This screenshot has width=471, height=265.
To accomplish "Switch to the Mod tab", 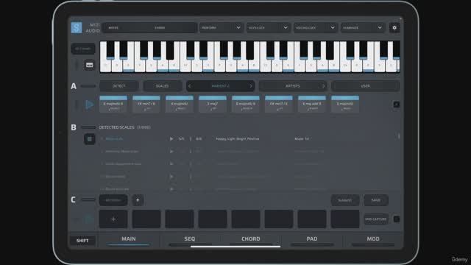I will click(373, 239).
